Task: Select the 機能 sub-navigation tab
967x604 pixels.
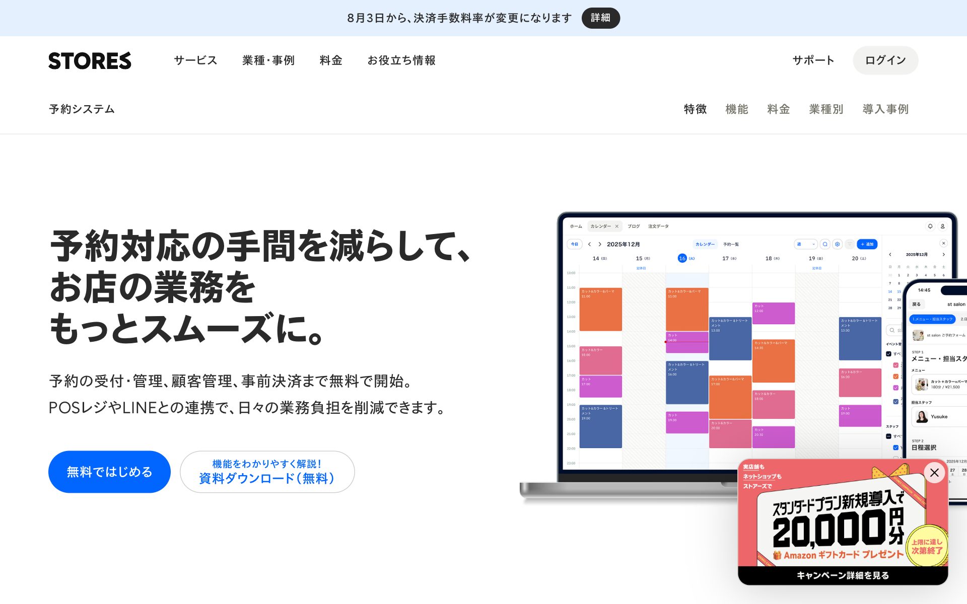Action: tap(737, 109)
